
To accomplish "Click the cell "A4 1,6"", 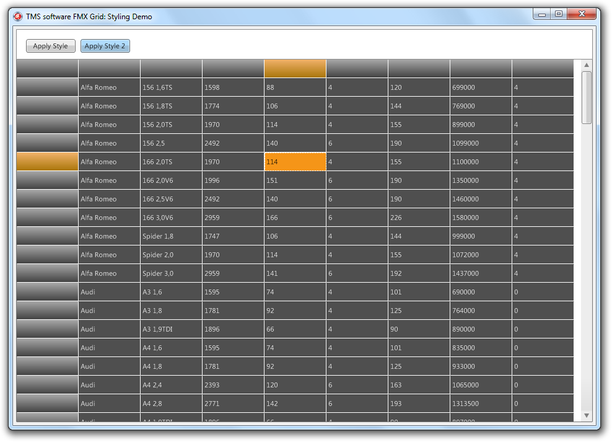I will pos(171,348).
